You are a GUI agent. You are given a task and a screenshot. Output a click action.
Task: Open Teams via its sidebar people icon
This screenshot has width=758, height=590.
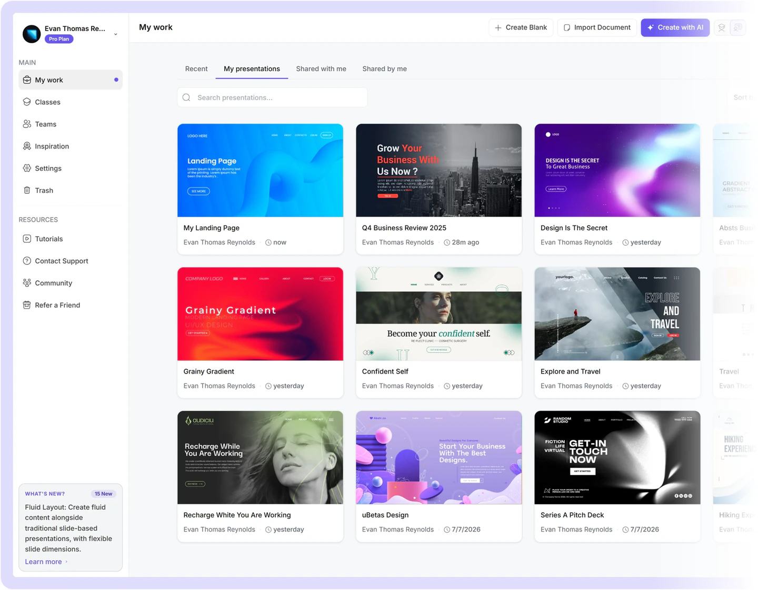coord(27,124)
